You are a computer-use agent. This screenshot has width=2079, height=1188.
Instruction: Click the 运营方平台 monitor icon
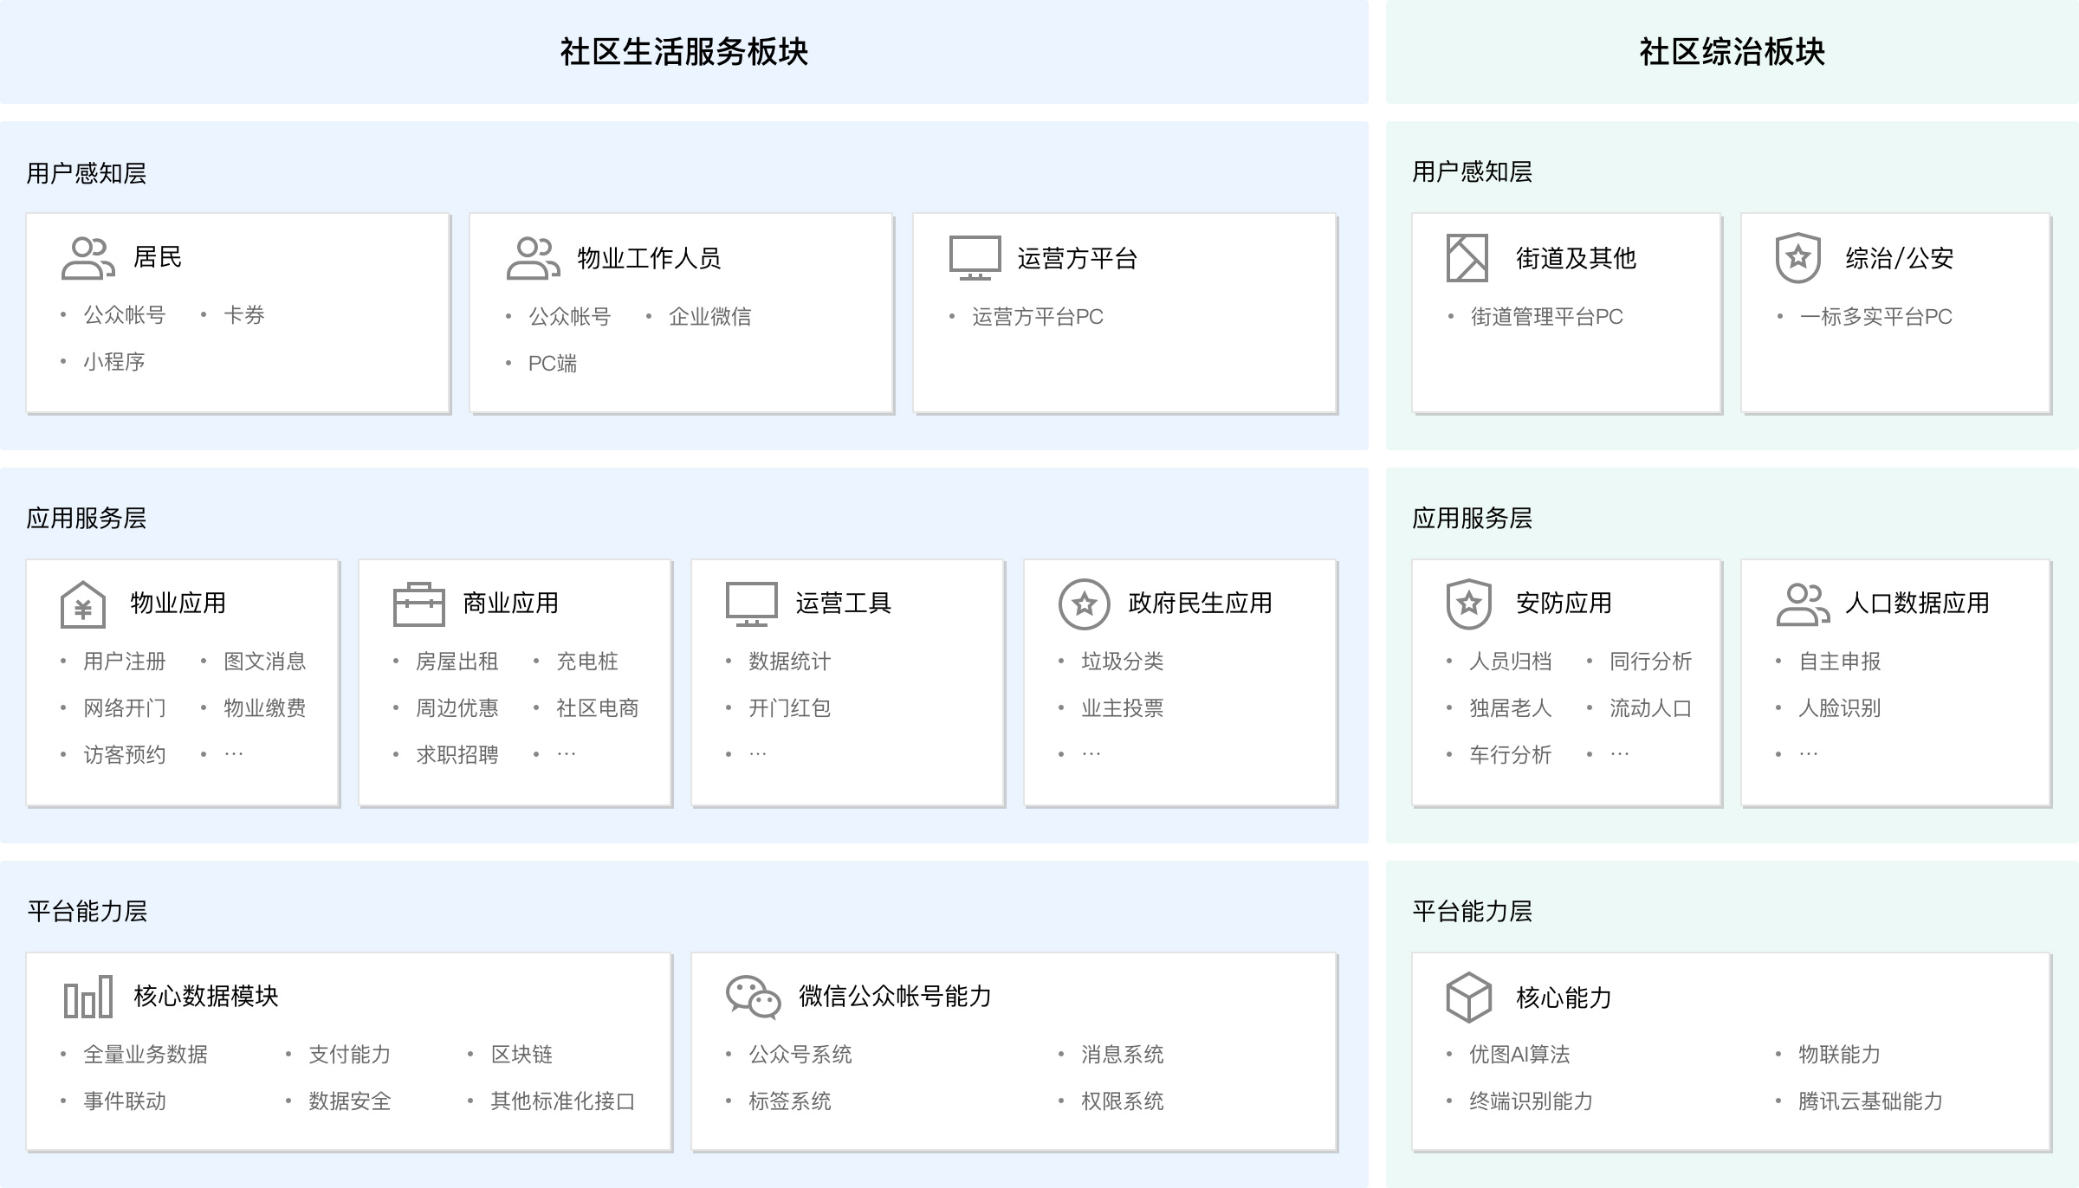(x=975, y=258)
